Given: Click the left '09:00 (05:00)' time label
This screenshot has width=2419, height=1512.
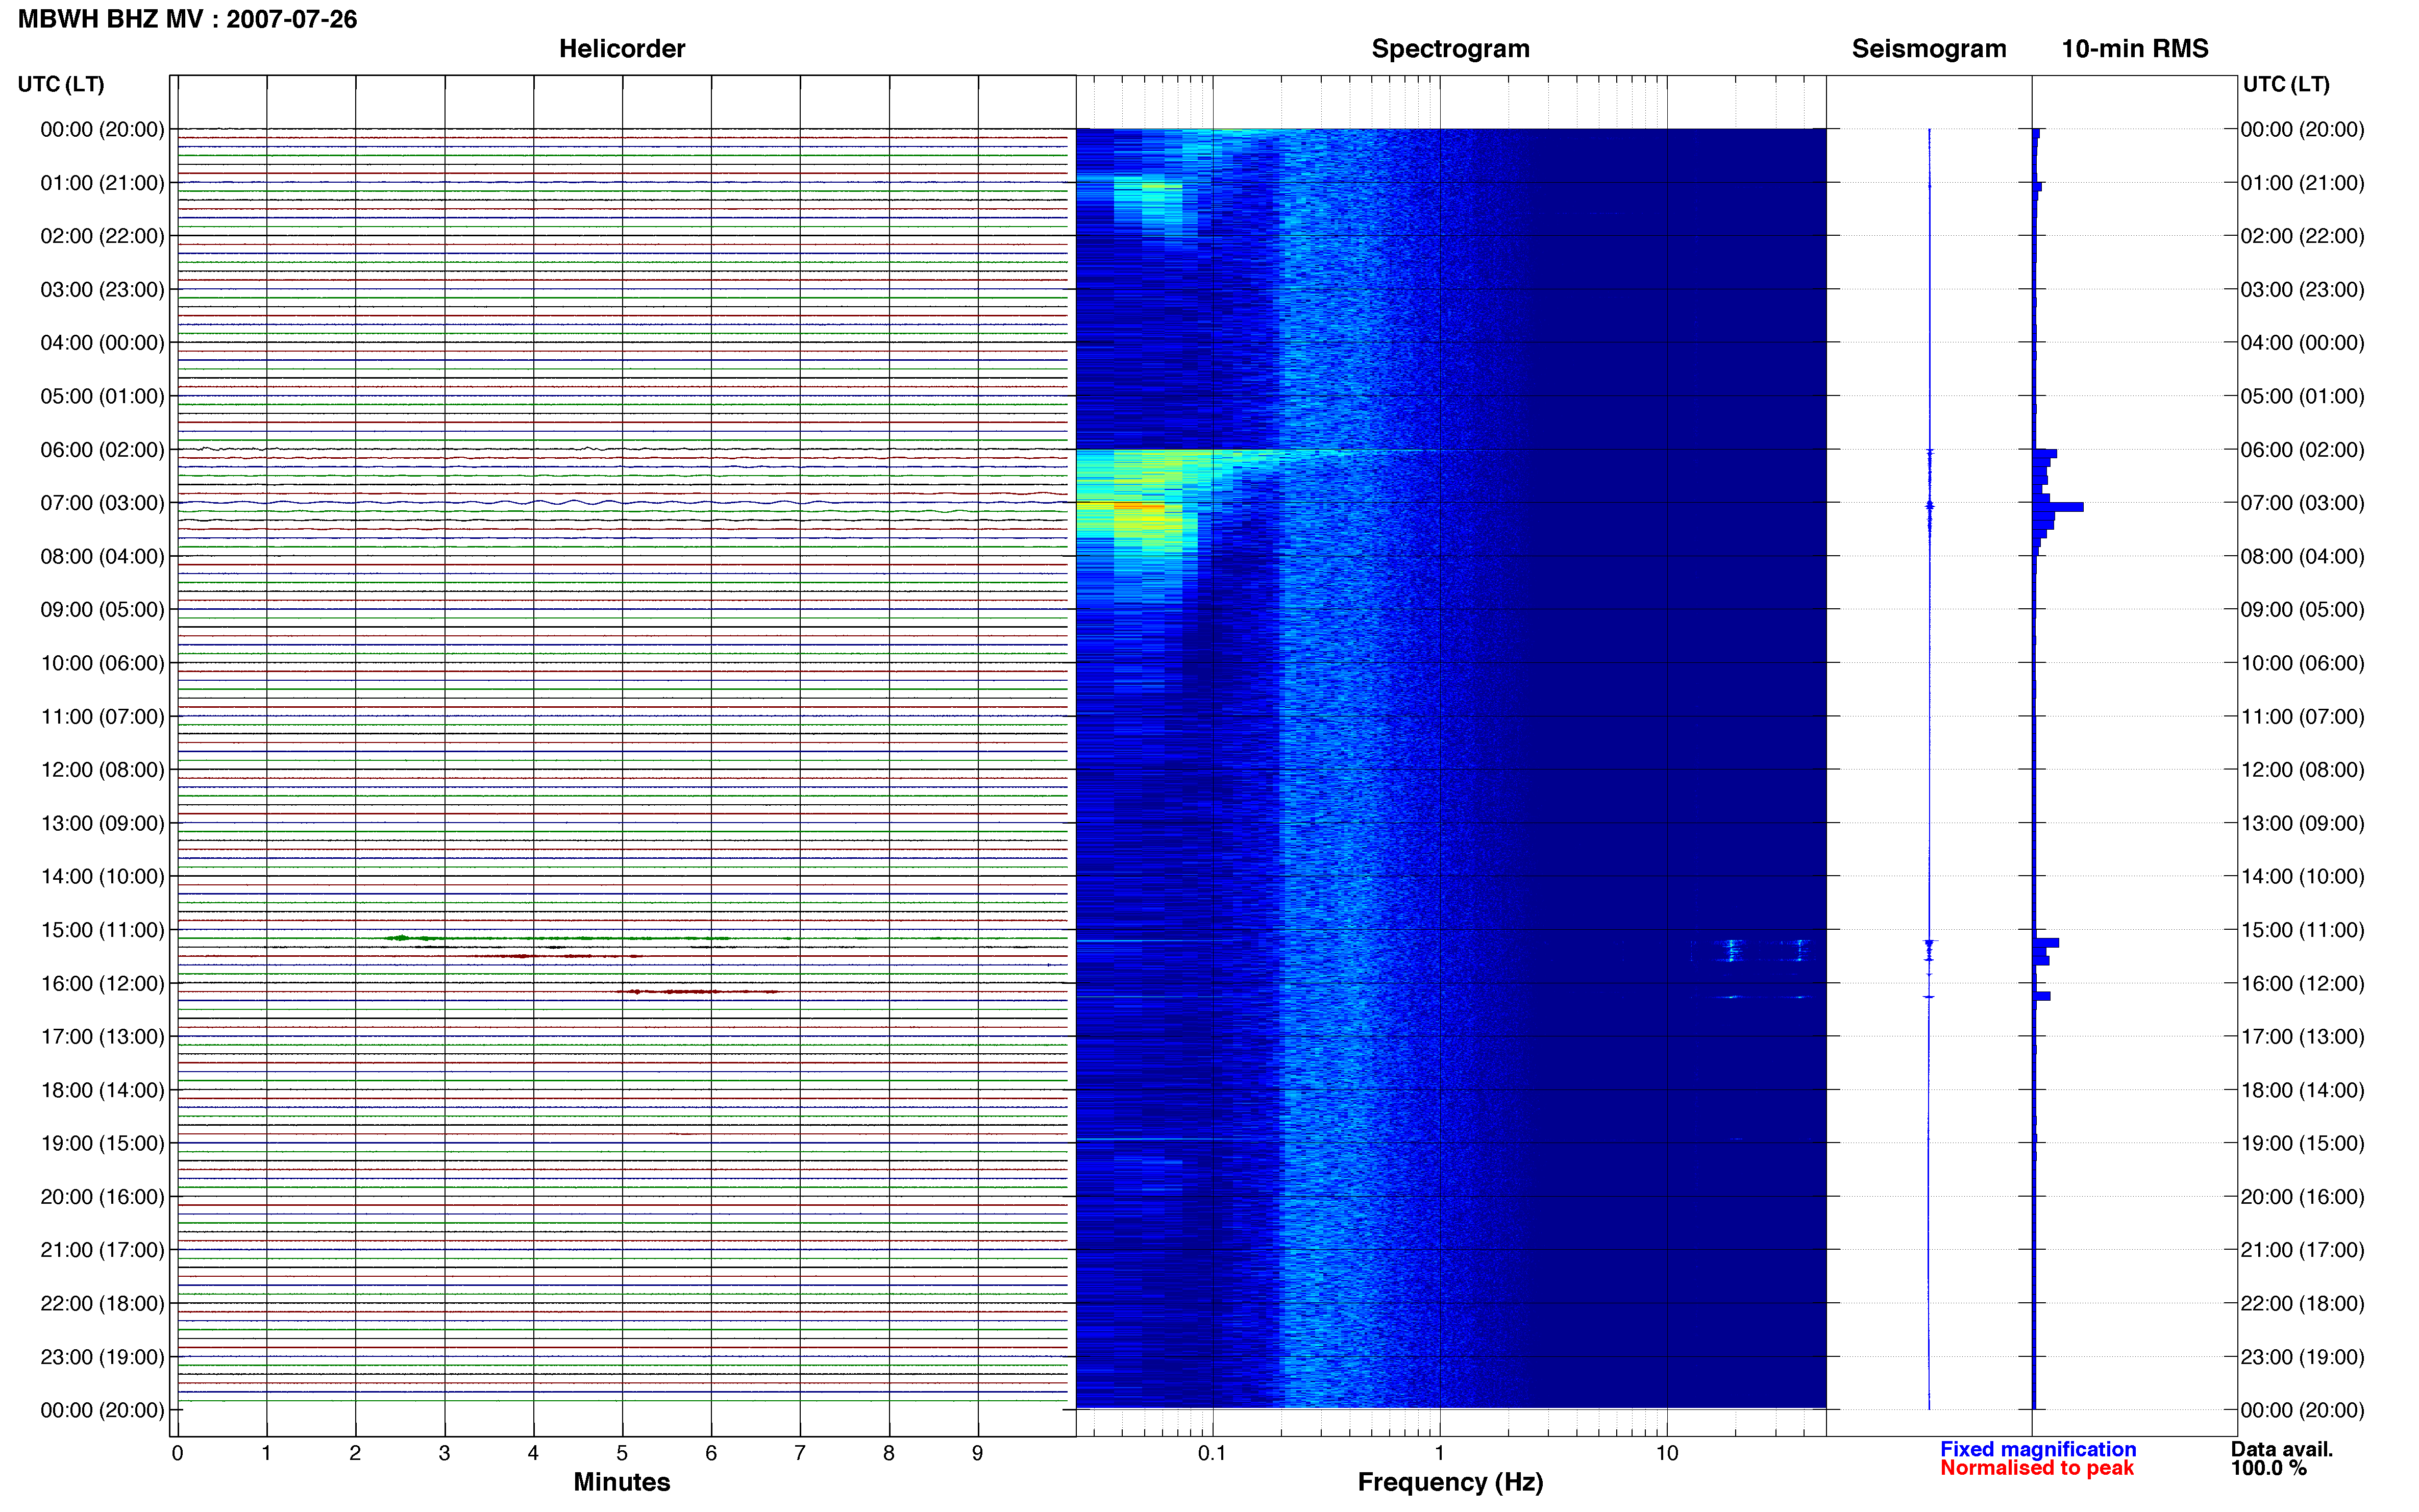Looking at the screenshot, I should coord(102,609).
